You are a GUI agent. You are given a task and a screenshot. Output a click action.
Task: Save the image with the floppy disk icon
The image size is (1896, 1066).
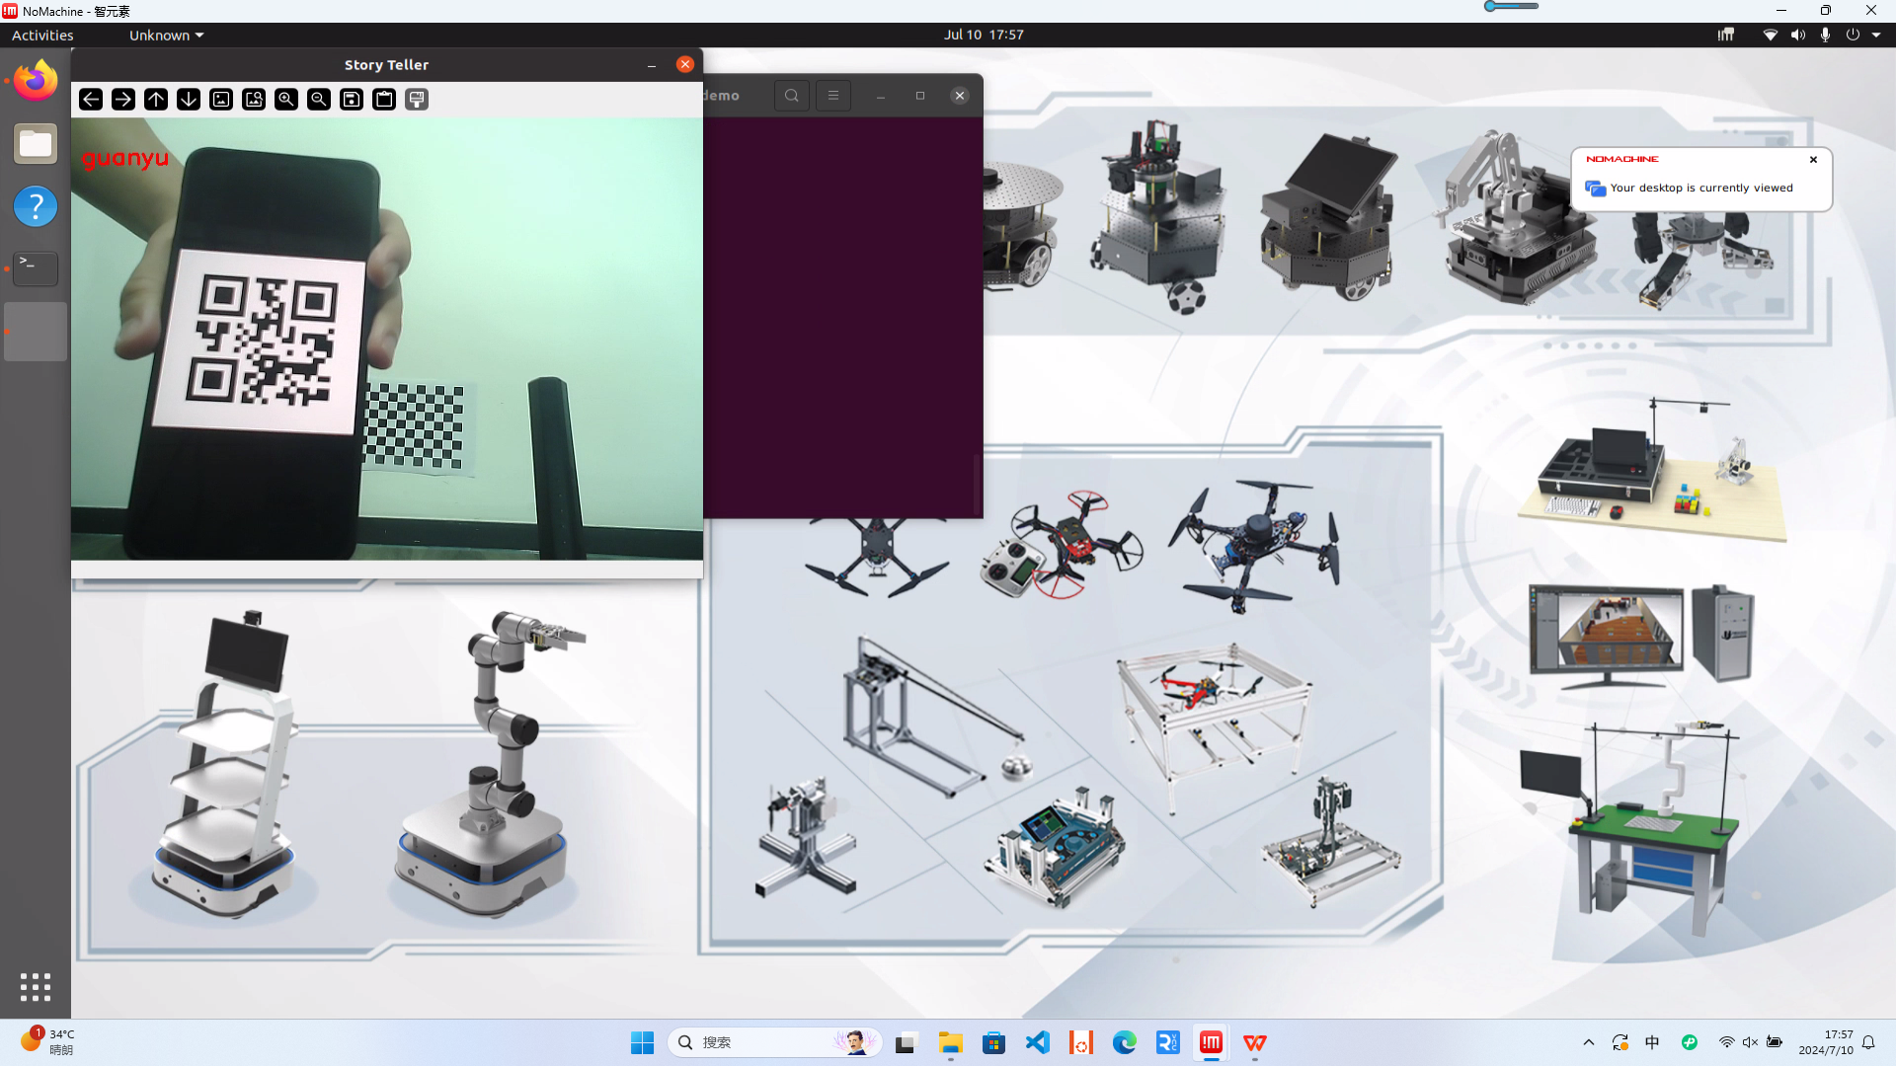(x=352, y=99)
